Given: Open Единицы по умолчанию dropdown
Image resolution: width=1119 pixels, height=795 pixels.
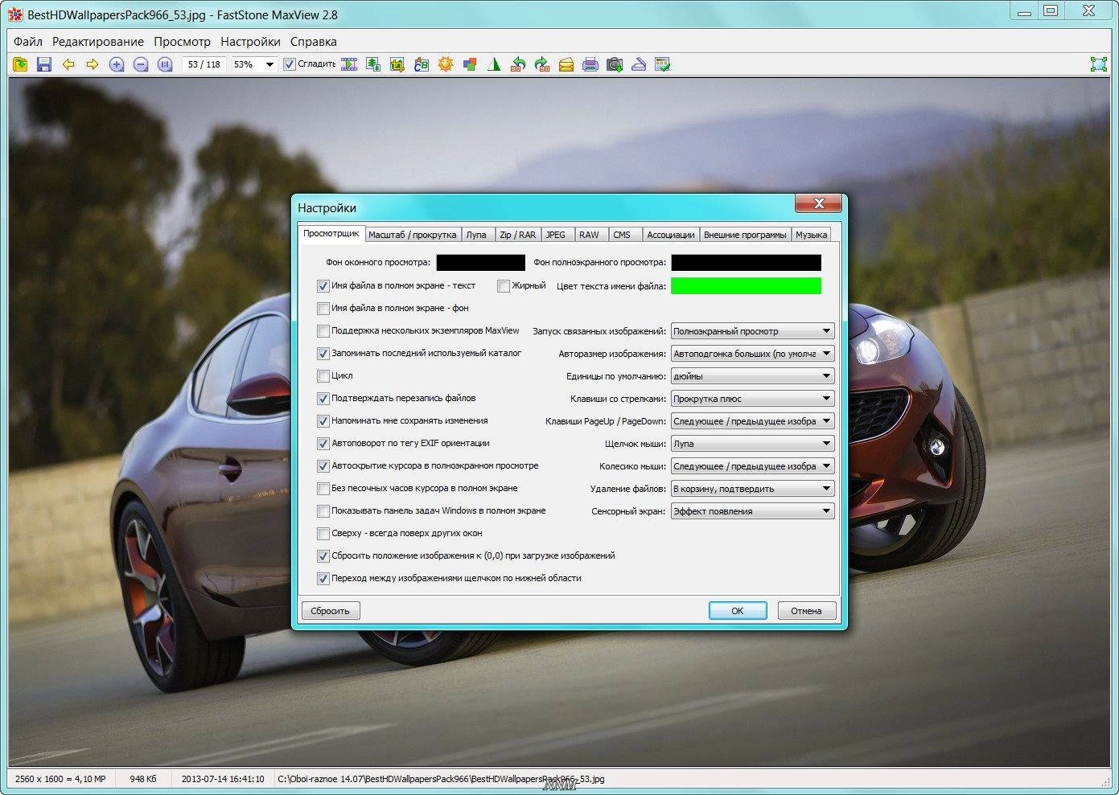Looking at the screenshot, I should (752, 375).
